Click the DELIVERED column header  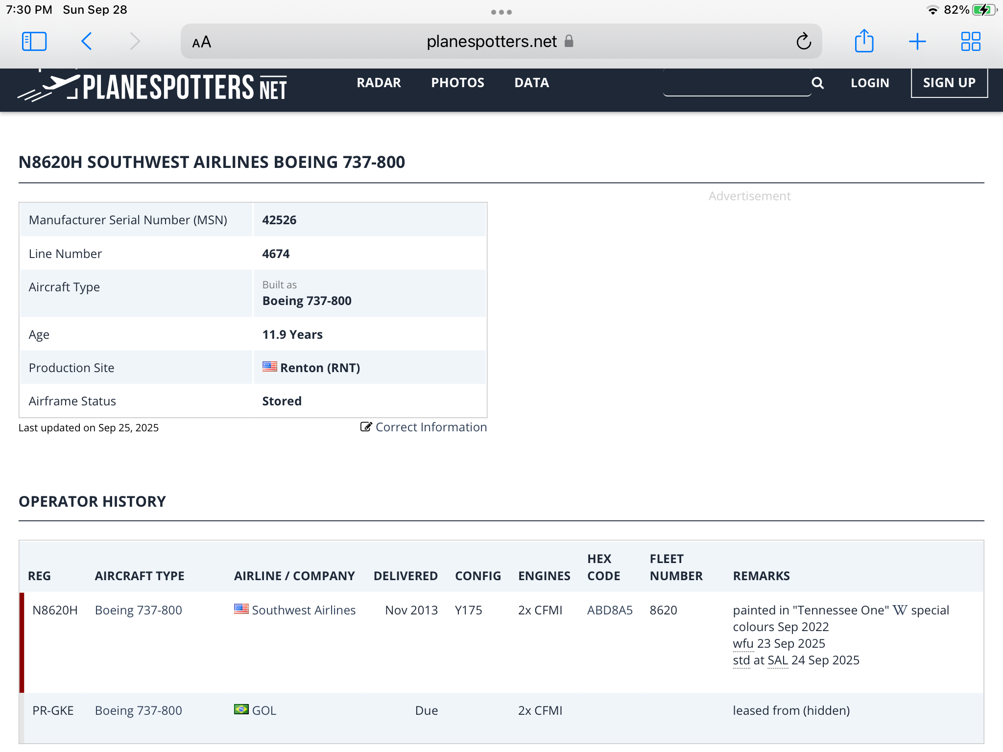406,576
